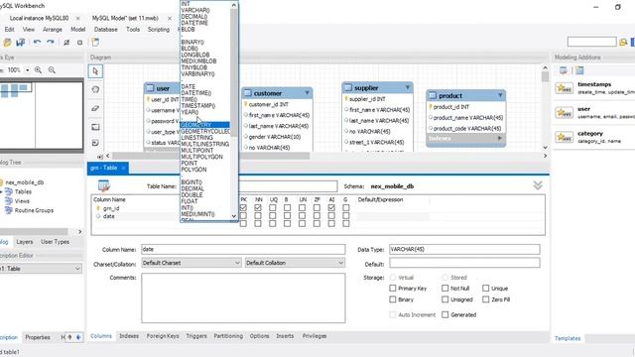The width and height of the screenshot is (635, 357).
Task: Click the first Modeling Additions toolbar icon
Action: tap(564, 70)
